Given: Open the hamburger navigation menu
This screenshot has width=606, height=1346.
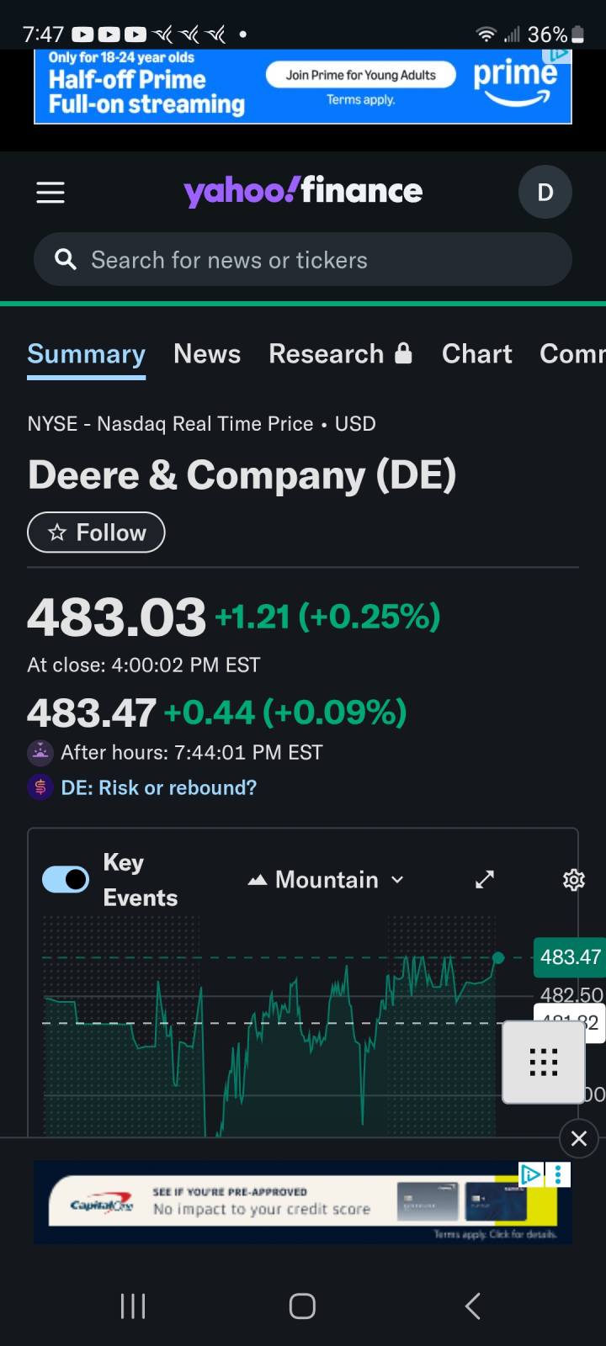Looking at the screenshot, I should pos(50,193).
